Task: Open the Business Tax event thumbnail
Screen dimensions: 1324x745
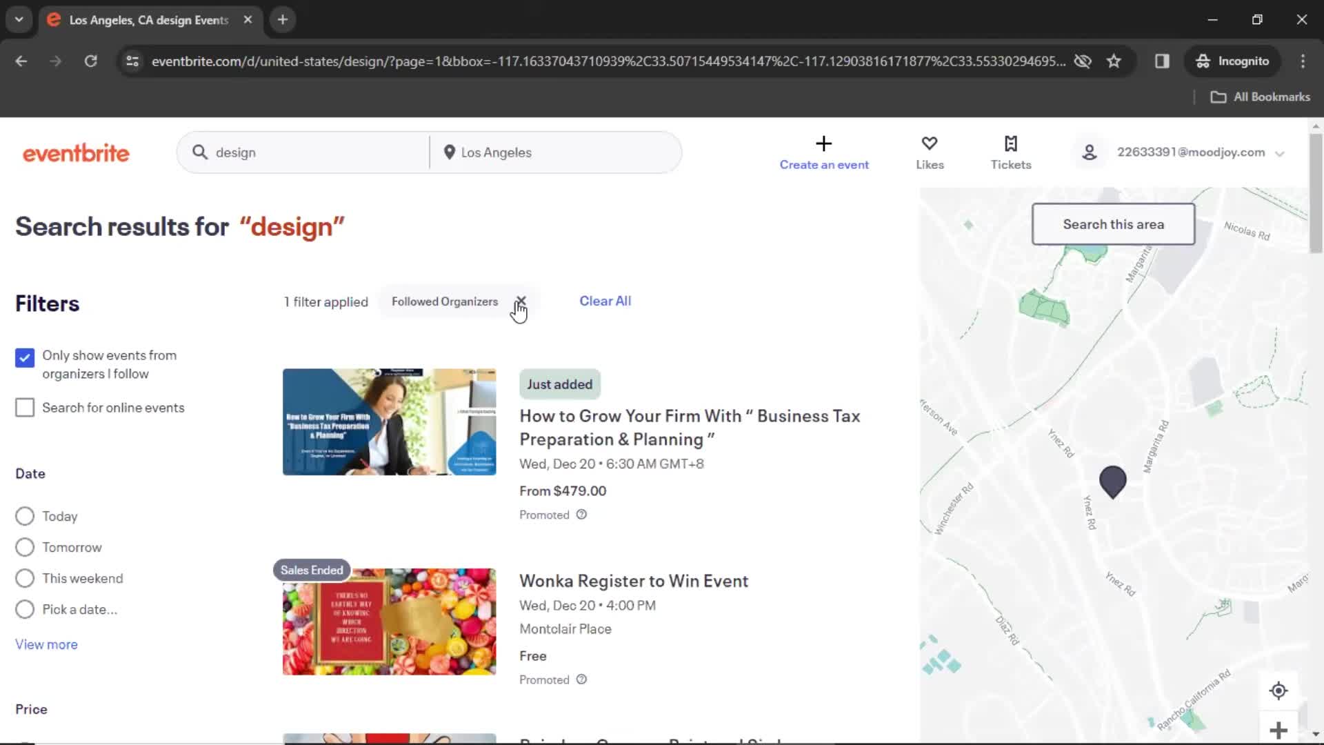Action: click(x=389, y=421)
